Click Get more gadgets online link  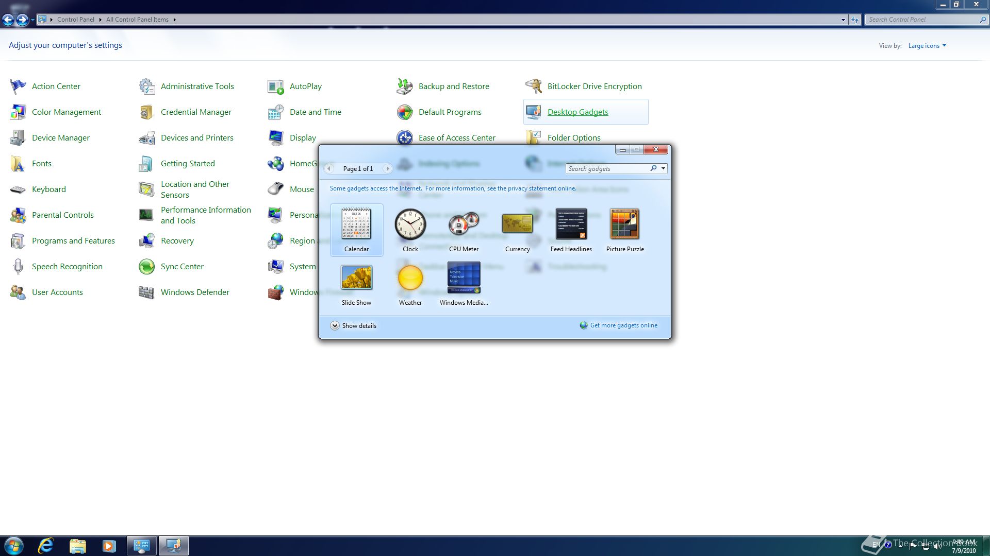tap(623, 325)
